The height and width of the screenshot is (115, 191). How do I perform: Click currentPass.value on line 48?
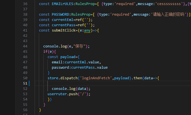[x=89, y=68]
